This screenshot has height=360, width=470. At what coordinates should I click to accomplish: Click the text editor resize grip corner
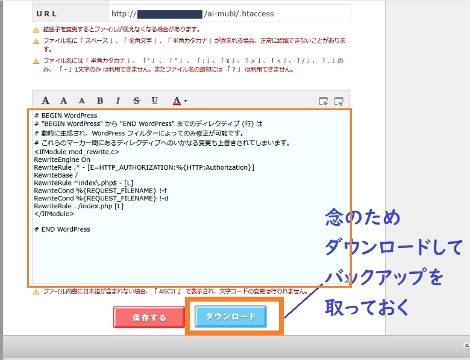[x=347, y=281]
